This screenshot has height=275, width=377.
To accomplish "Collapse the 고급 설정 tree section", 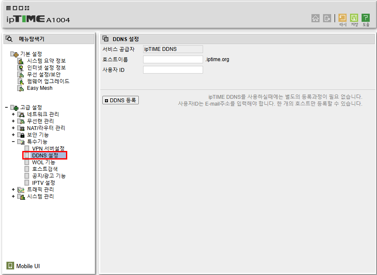I will click(6, 107).
